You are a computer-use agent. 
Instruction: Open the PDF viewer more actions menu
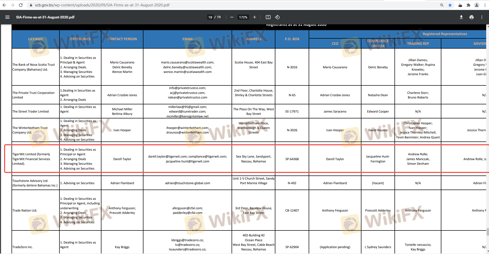pyautogui.click(x=482, y=17)
